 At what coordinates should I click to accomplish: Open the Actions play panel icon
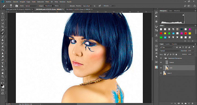[156, 16]
